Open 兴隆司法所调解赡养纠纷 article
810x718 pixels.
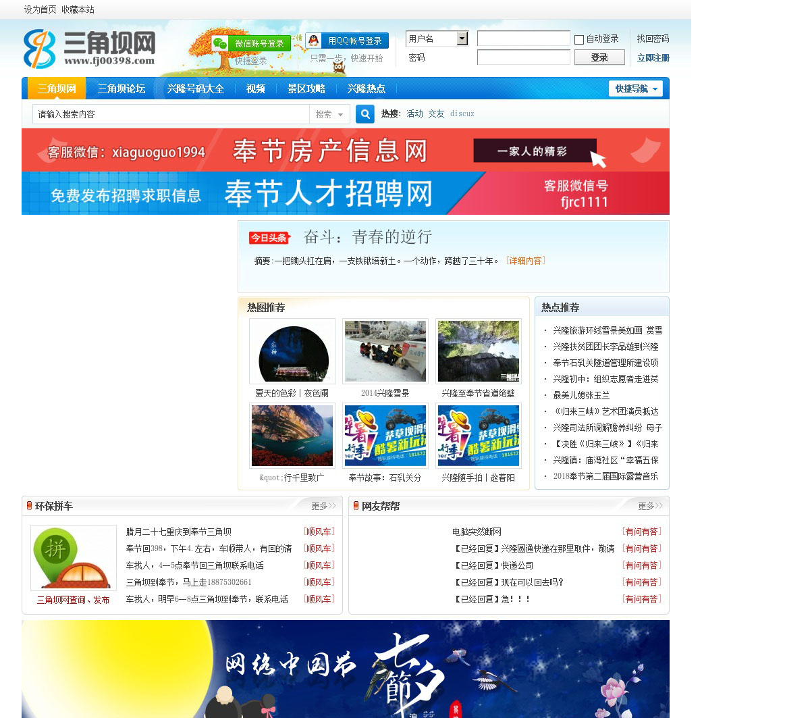click(607, 428)
